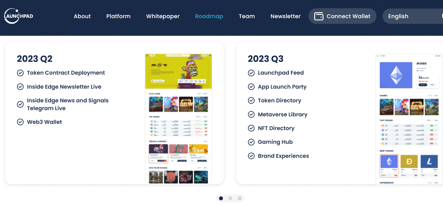Screen dimensions: 443x206
Task: Click check icon beside NFT Directory
Action: [251, 128]
